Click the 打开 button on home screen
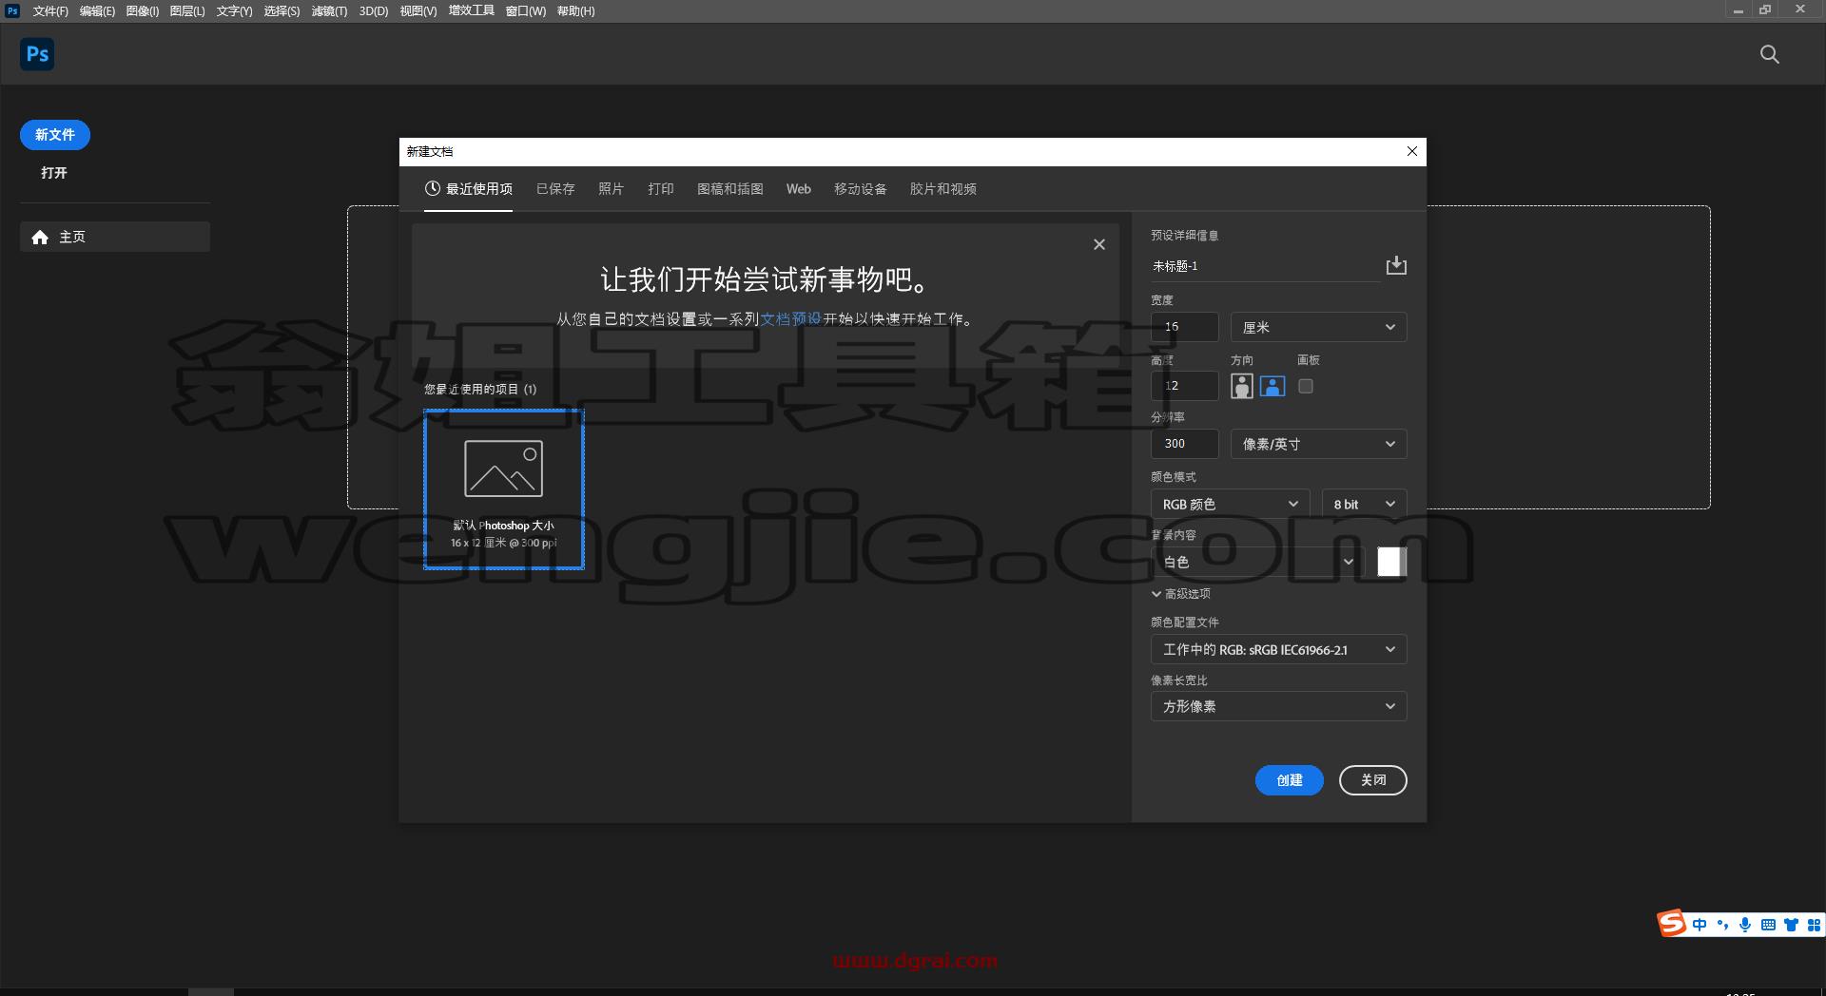The image size is (1826, 996). 54,173
